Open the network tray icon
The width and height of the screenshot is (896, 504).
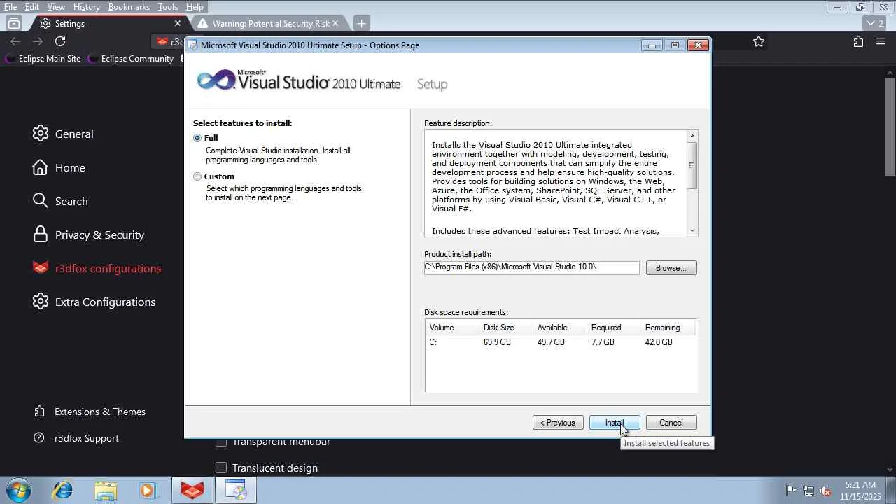pos(808,491)
